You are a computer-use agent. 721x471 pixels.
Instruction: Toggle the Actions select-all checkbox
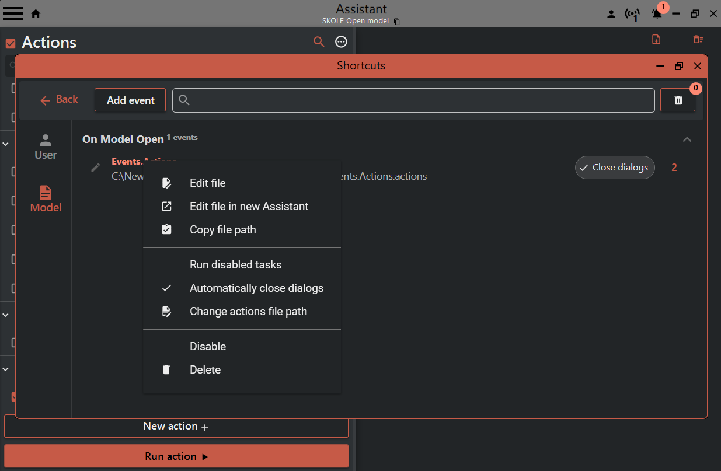[11, 43]
